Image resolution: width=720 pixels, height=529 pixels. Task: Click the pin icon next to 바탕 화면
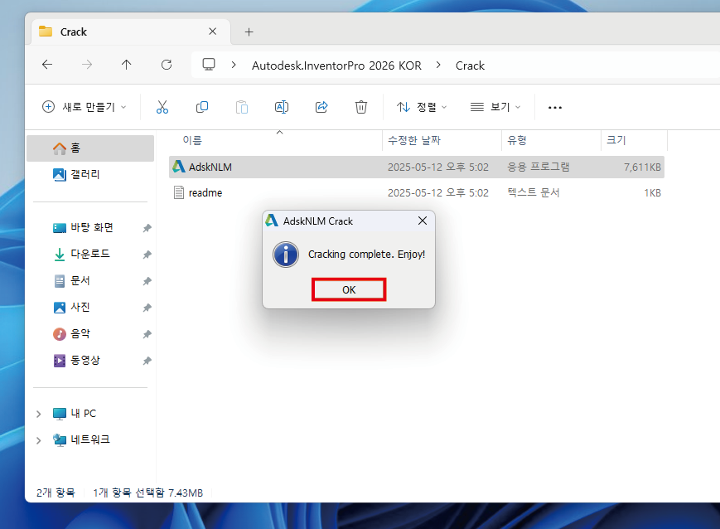pos(147,228)
